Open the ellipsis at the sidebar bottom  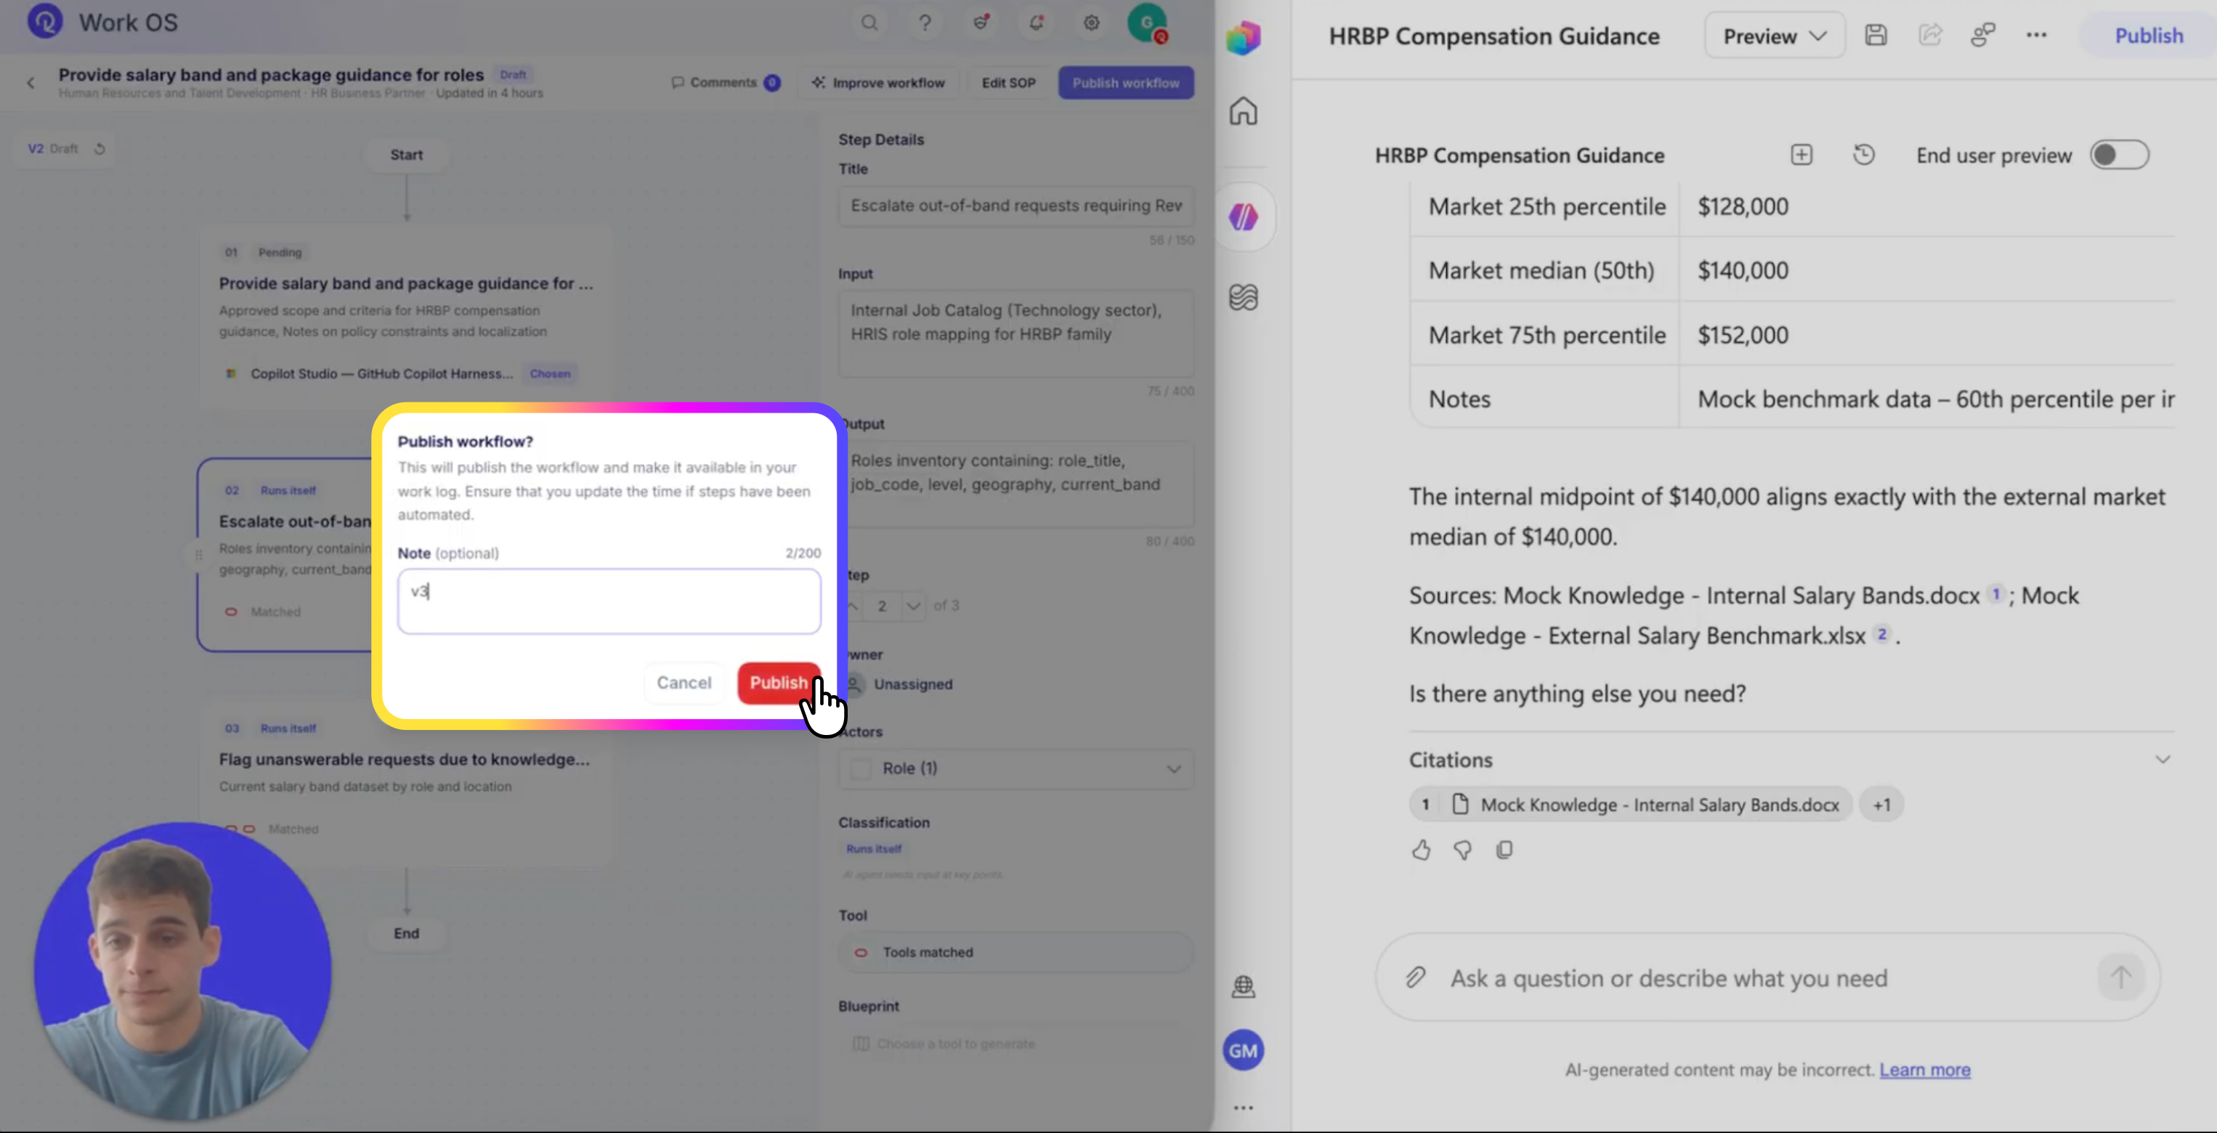pos(1243,1108)
